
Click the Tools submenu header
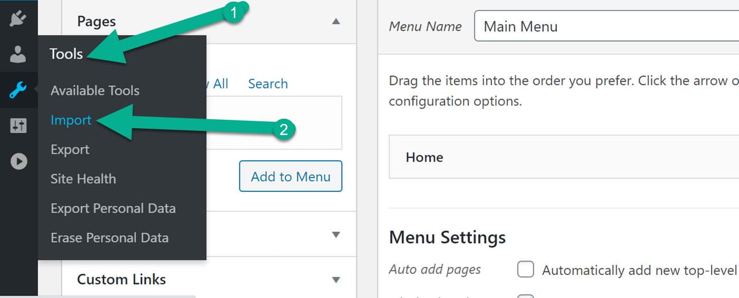point(66,54)
